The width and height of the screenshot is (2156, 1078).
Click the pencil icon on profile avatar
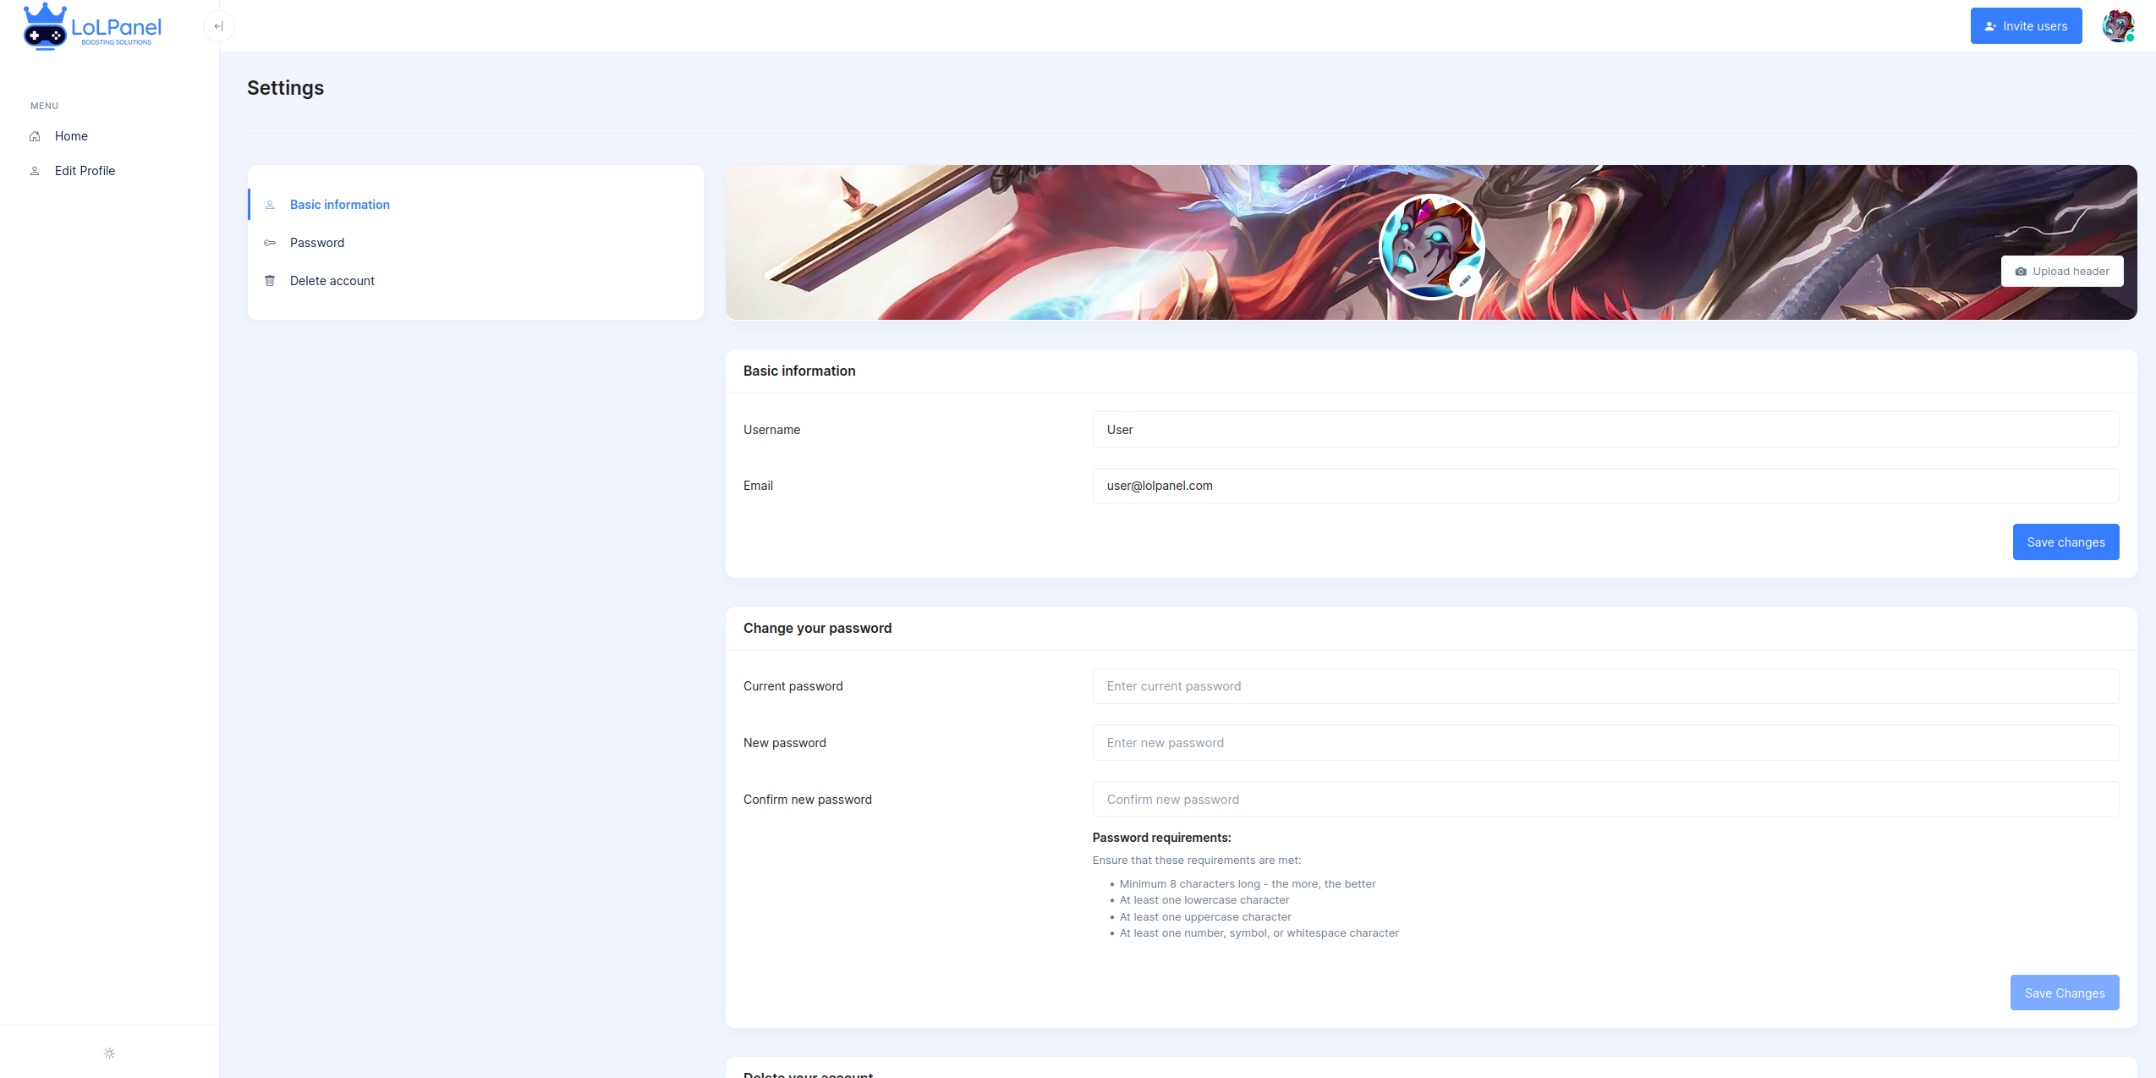1465,281
